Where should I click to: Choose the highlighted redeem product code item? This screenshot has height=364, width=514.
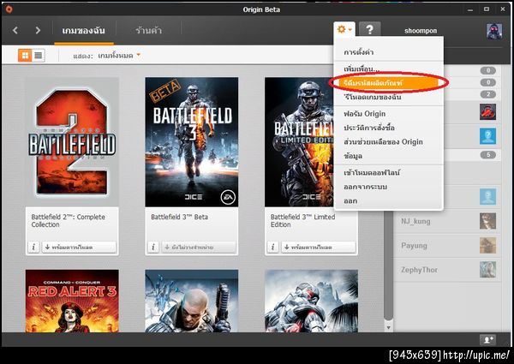(388, 83)
